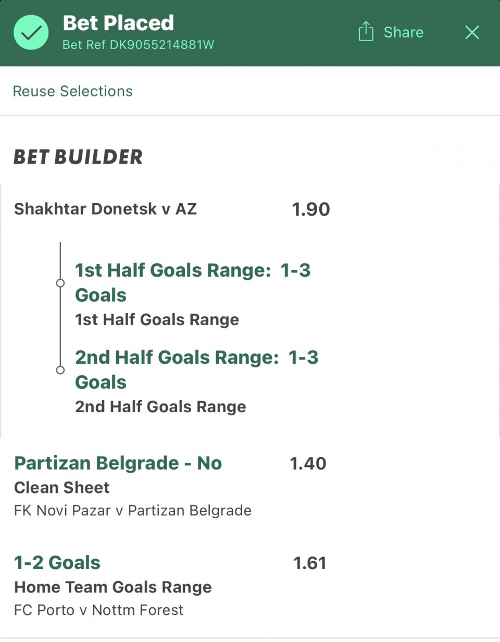Viewport: 500px width, 642px height.
Task: Select 2nd Half Goals Range: 1-3 Goals selection
Action: coord(196,369)
